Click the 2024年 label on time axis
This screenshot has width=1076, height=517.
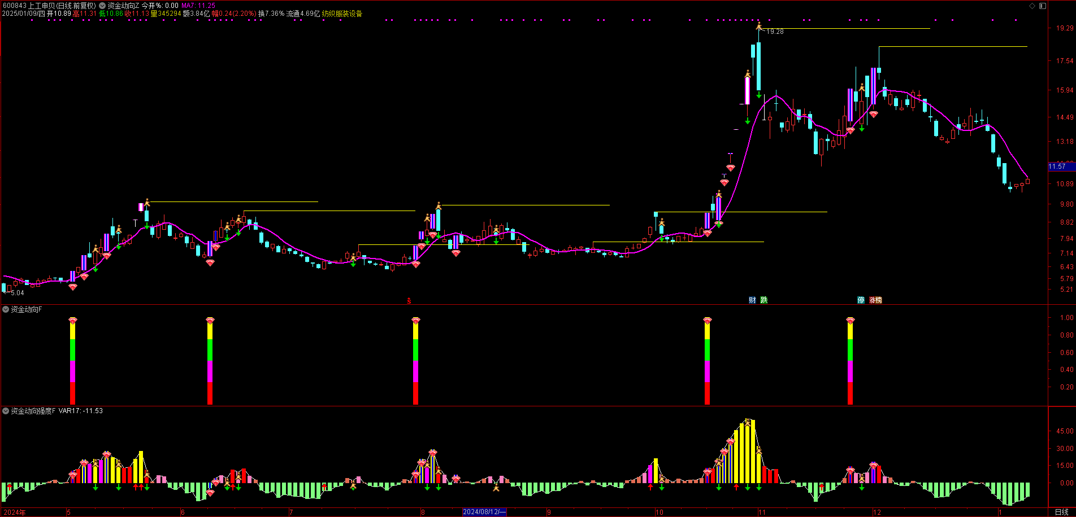coord(15,512)
